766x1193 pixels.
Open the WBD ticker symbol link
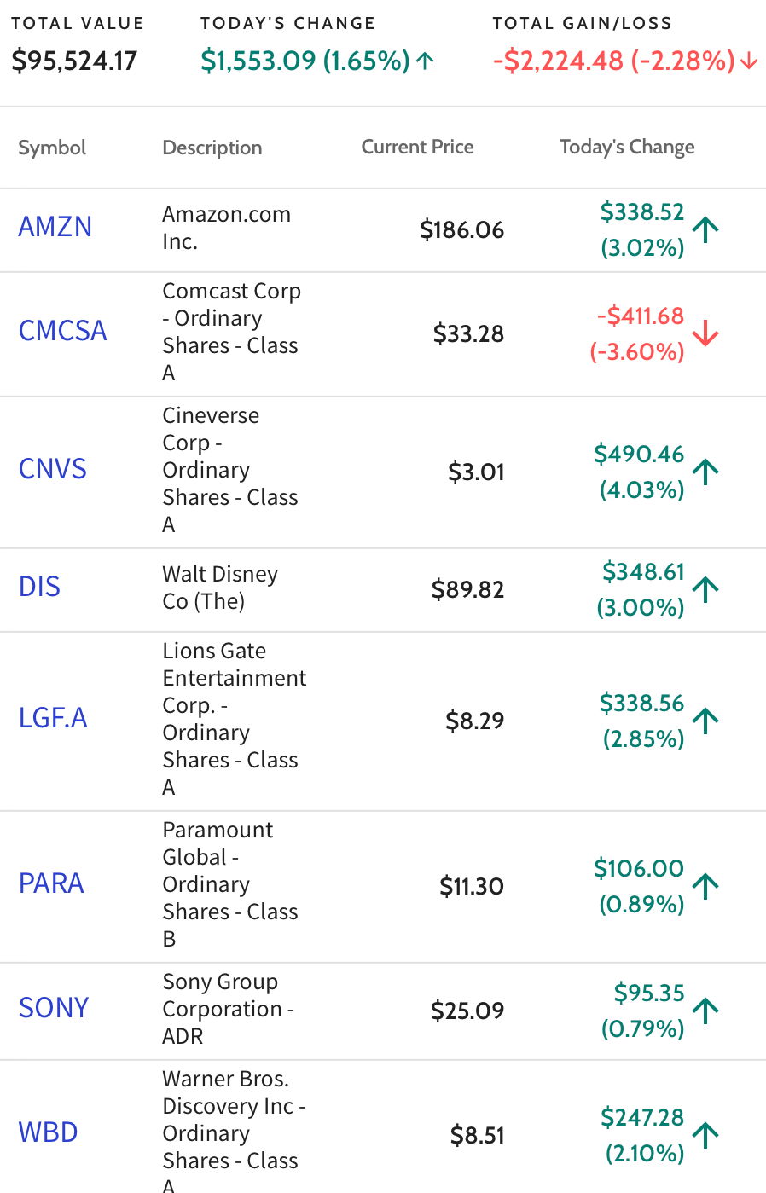click(x=49, y=1132)
